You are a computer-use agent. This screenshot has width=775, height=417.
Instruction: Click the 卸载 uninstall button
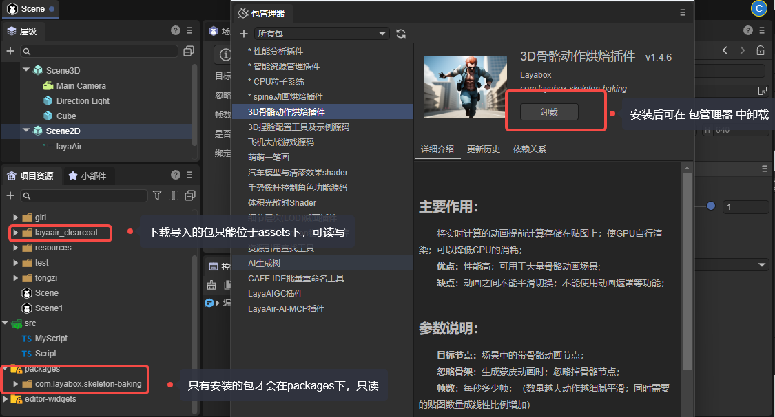point(549,112)
